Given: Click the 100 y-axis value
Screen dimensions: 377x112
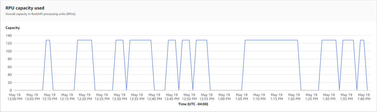Looking at the screenshot, I should click(x=9, y=51).
